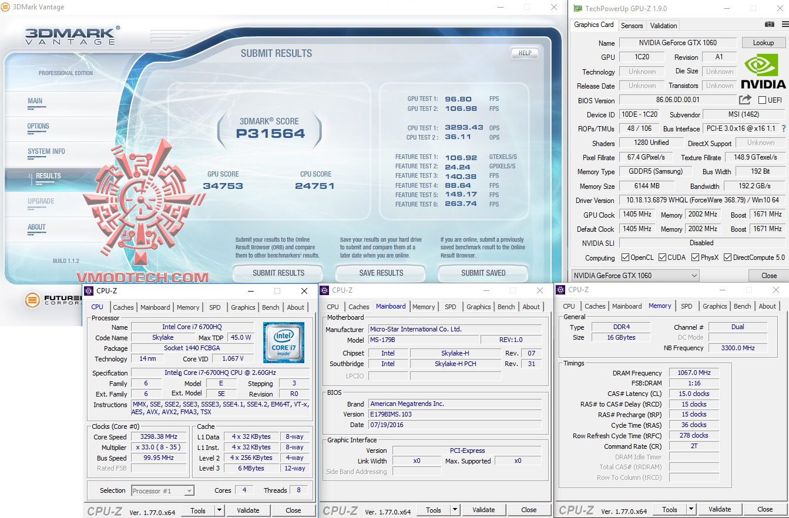The image size is (789, 518).
Task: Open the Caches tab in the CPU-Z CPU window
Action: pos(123,307)
